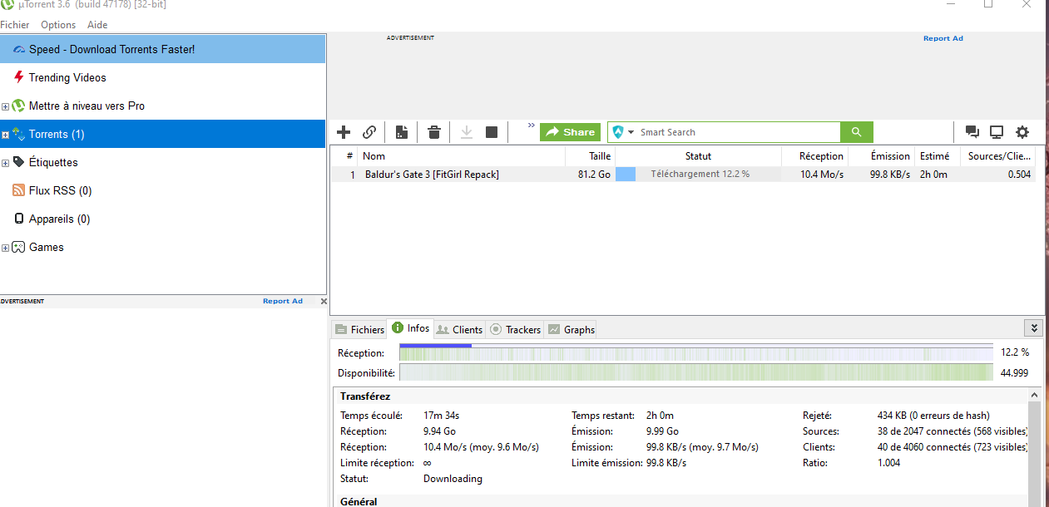Click the green Share button

tap(570, 132)
